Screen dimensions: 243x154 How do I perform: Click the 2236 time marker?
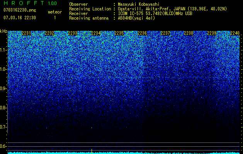click(142, 33)
